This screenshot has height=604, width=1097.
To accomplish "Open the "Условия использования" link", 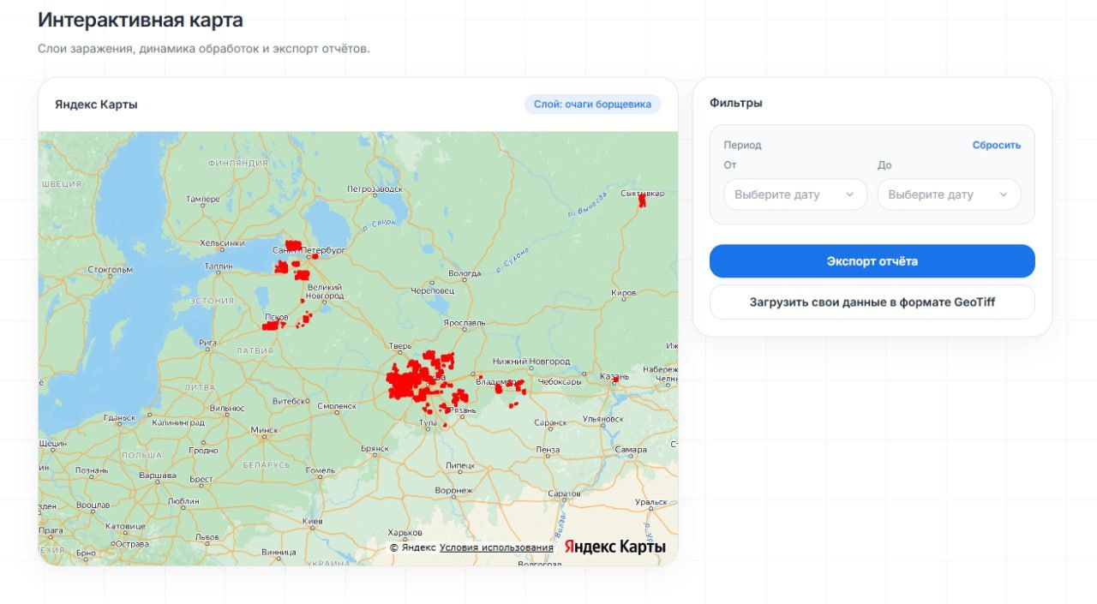I will [496, 547].
